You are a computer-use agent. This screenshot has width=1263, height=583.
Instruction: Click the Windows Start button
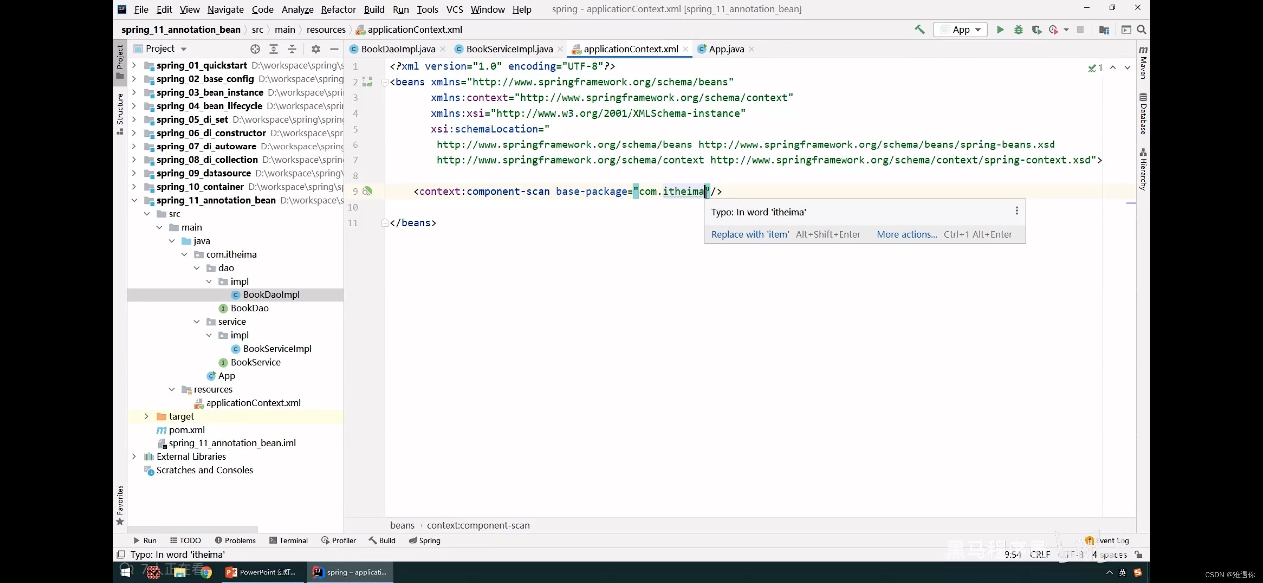tap(125, 572)
